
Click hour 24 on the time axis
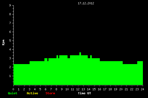142,89
